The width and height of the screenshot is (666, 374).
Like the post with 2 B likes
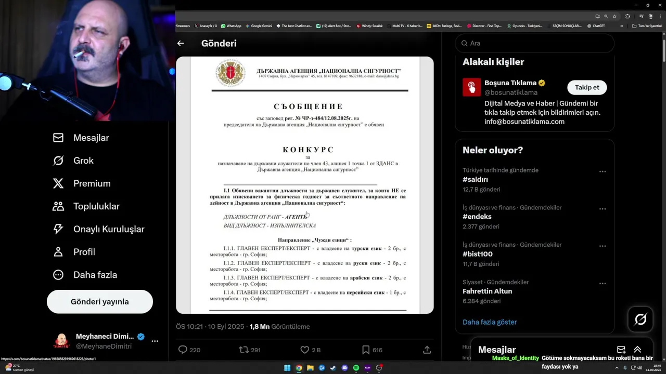tap(305, 350)
